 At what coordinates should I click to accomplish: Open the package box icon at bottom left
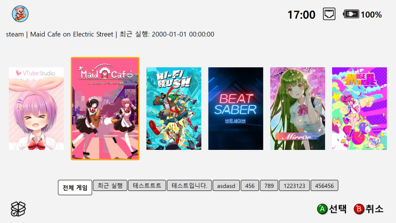[x=18, y=209]
